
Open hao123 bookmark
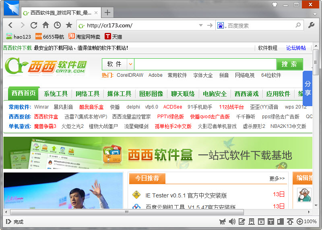coord(18,37)
